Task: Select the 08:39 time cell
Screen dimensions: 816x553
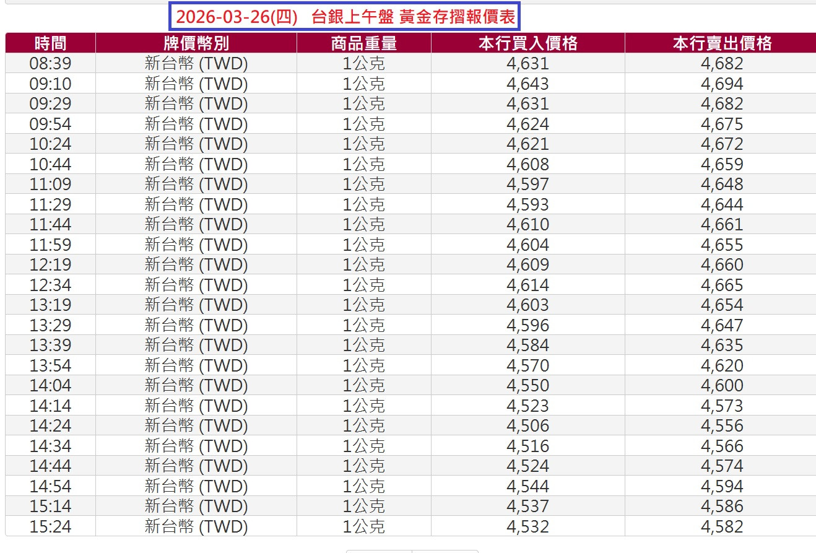Action: (50, 63)
